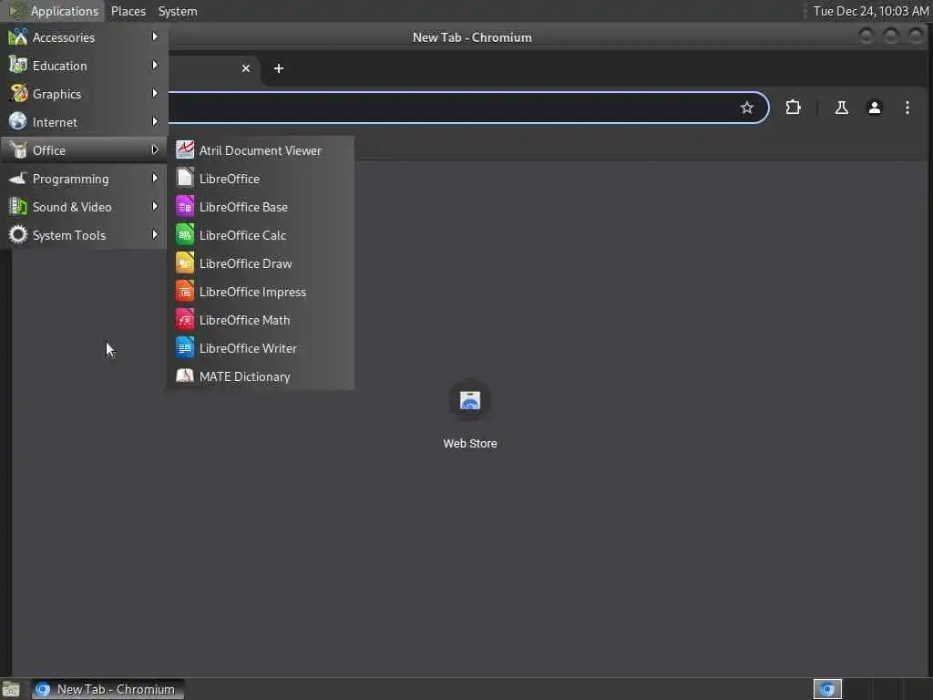Open LibreOffice Base
Viewport: 933px width, 700px height.
pyautogui.click(x=261, y=207)
